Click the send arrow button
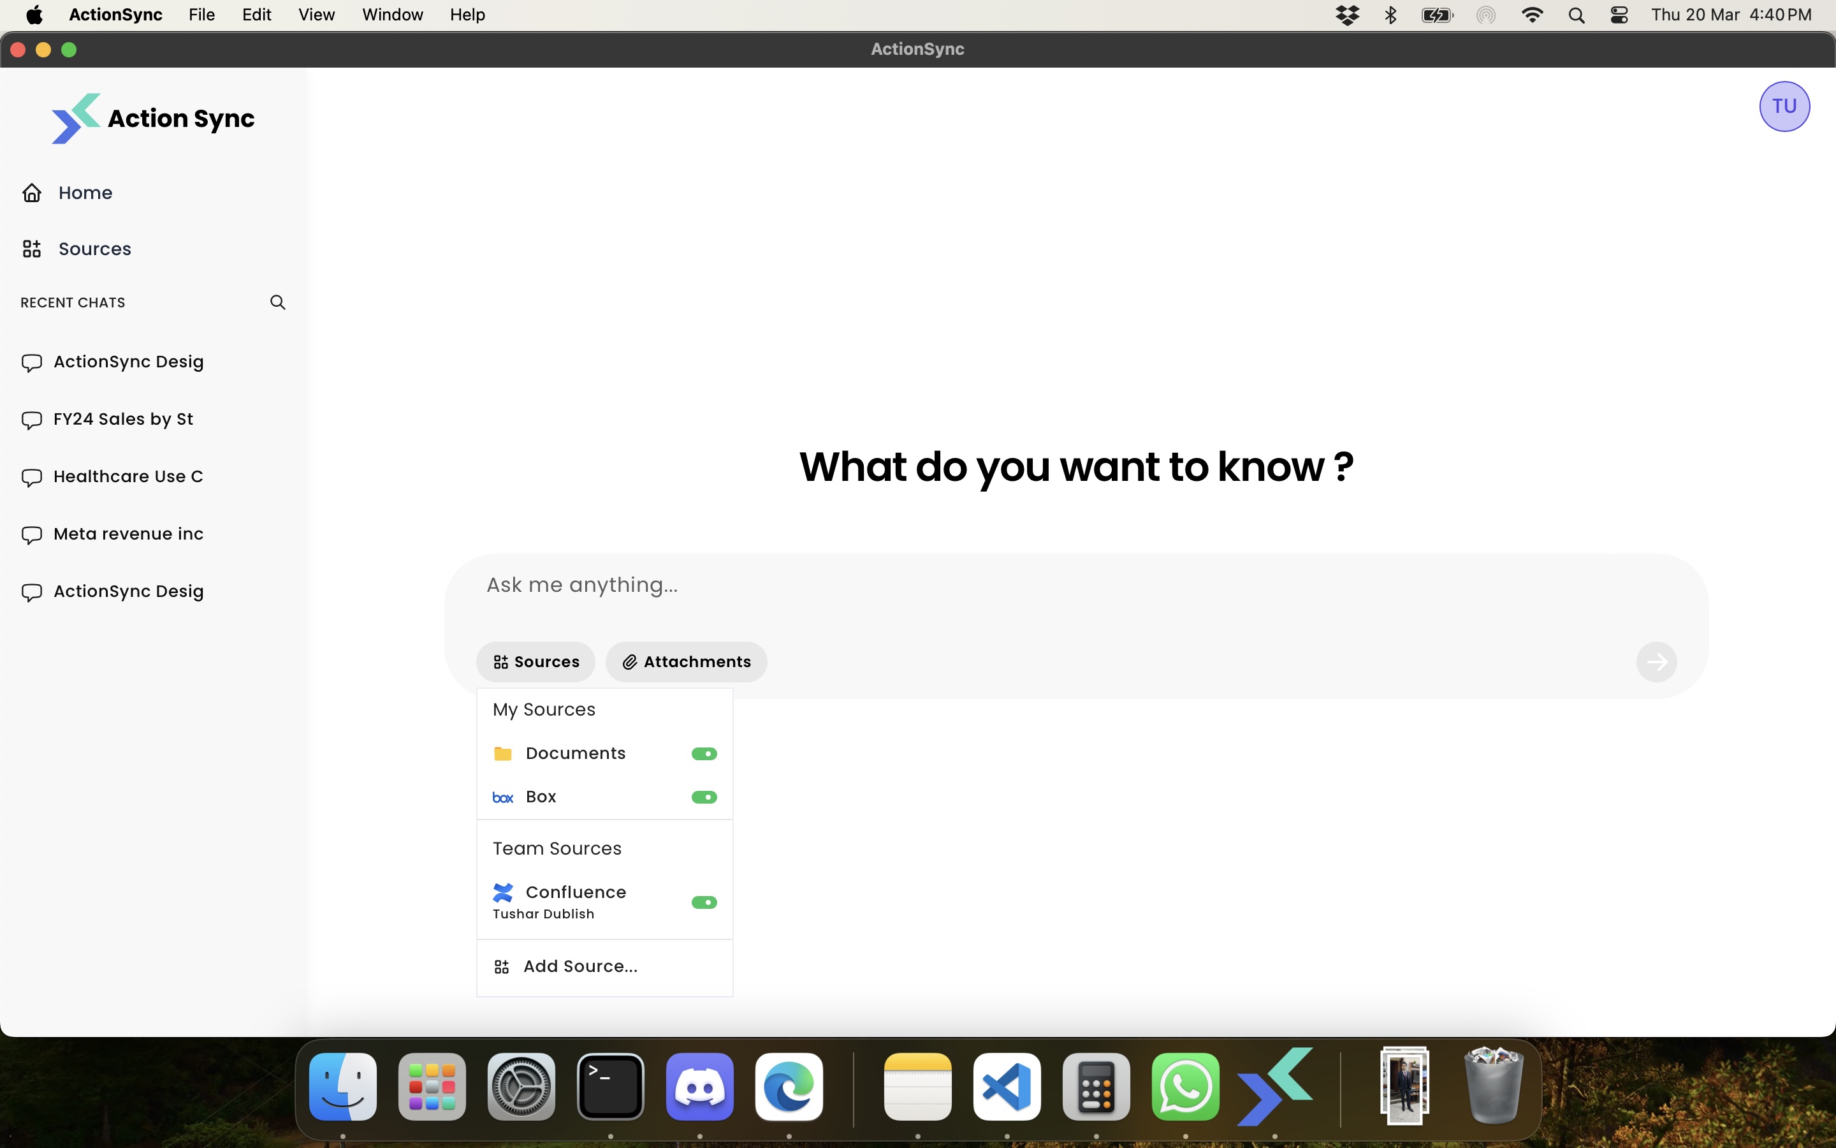The image size is (1836, 1148). (1657, 661)
